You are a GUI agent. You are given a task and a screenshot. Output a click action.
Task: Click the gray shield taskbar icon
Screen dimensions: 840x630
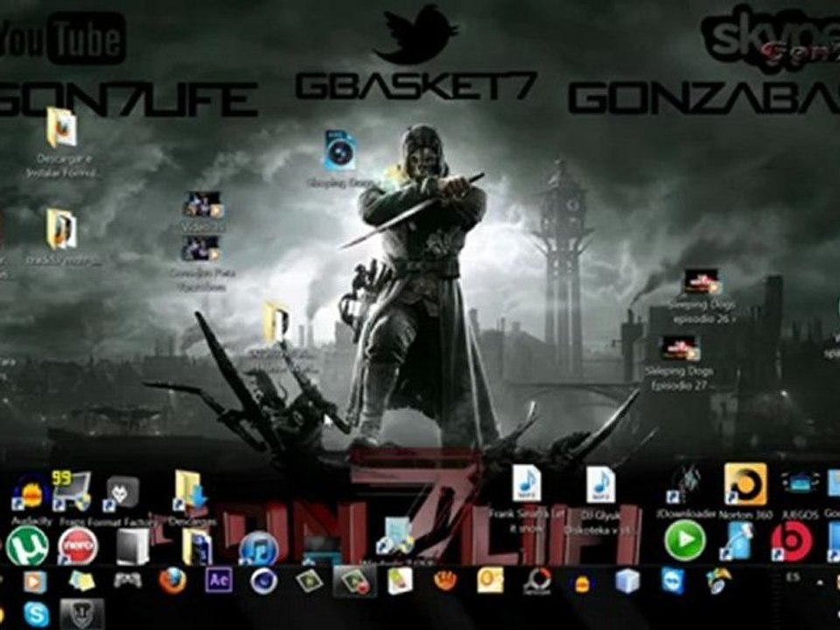click(81, 614)
